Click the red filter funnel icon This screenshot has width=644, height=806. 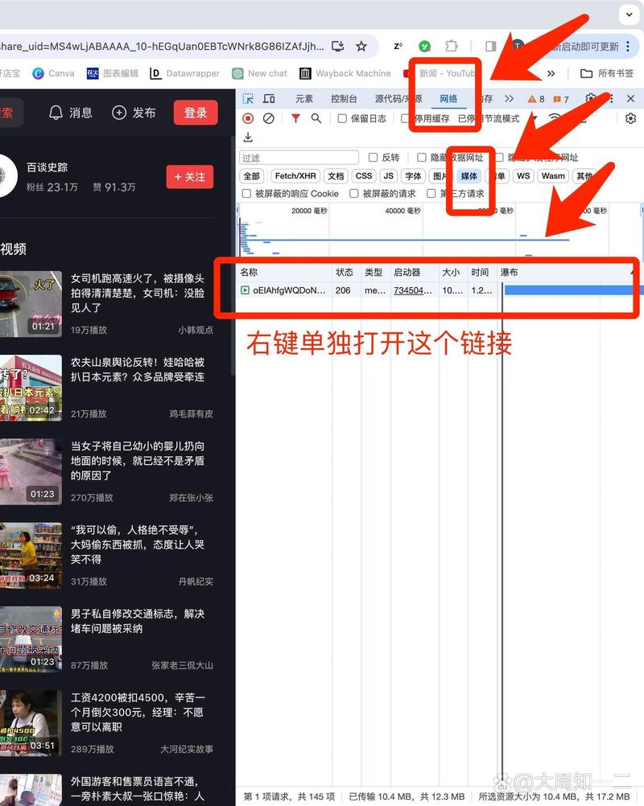(x=295, y=118)
